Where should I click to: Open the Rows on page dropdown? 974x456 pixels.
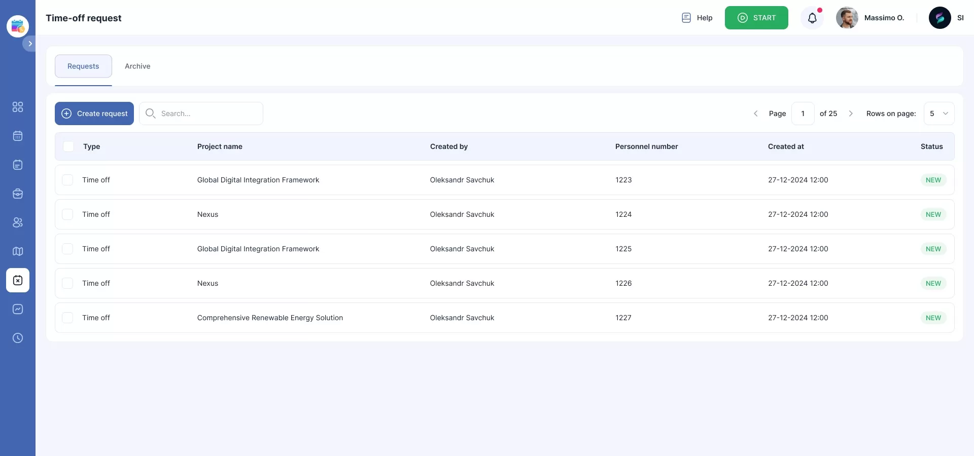[938, 113]
